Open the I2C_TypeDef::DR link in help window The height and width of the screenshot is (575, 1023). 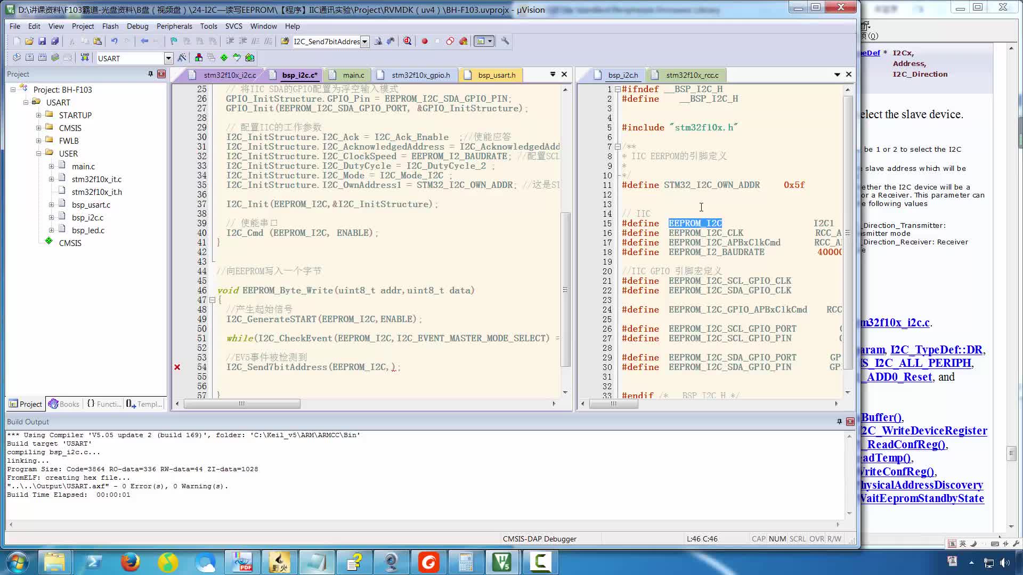(x=937, y=350)
